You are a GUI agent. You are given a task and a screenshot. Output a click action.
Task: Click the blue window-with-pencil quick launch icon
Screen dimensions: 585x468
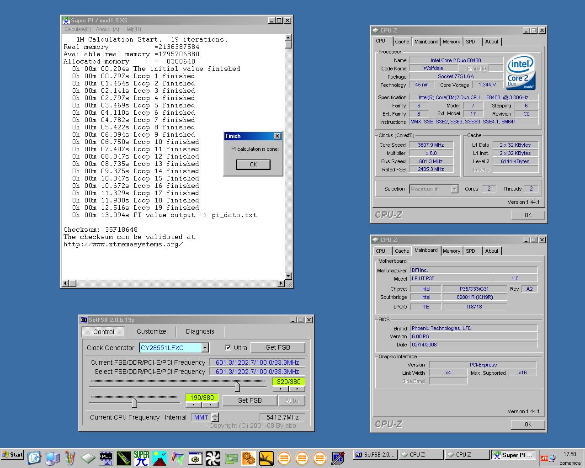point(34,458)
